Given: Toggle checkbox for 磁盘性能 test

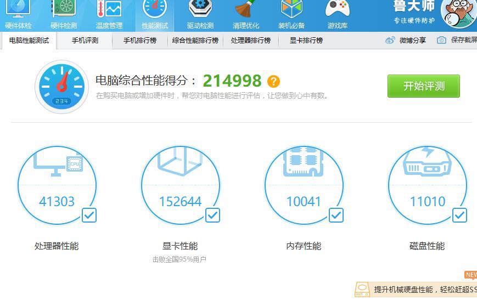Looking at the screenshot, I should 459,215.
